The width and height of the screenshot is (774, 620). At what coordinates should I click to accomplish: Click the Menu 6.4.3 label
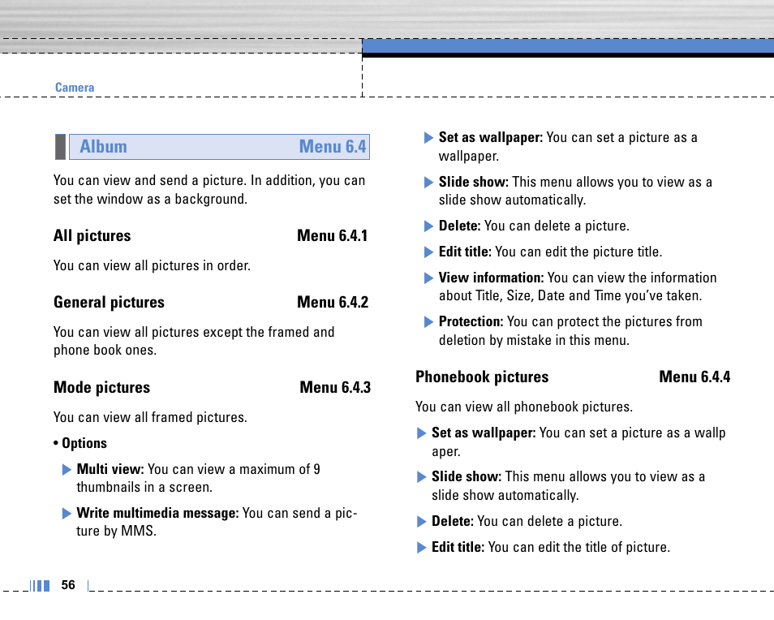coord(335,388)
